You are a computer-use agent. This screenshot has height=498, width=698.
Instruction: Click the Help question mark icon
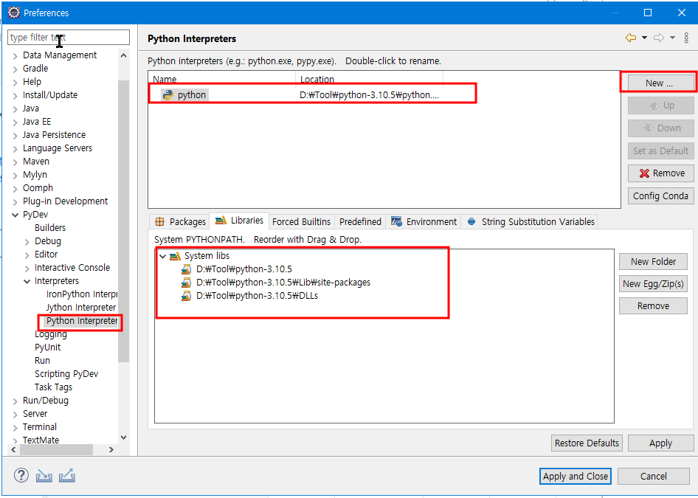21,475
